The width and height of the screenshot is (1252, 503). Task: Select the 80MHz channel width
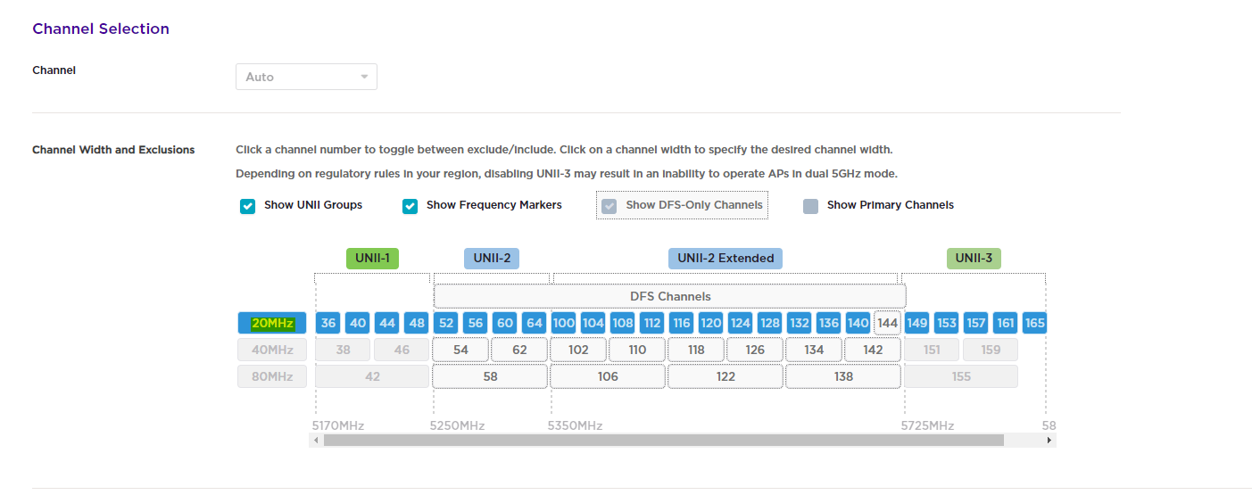(272, 376)
